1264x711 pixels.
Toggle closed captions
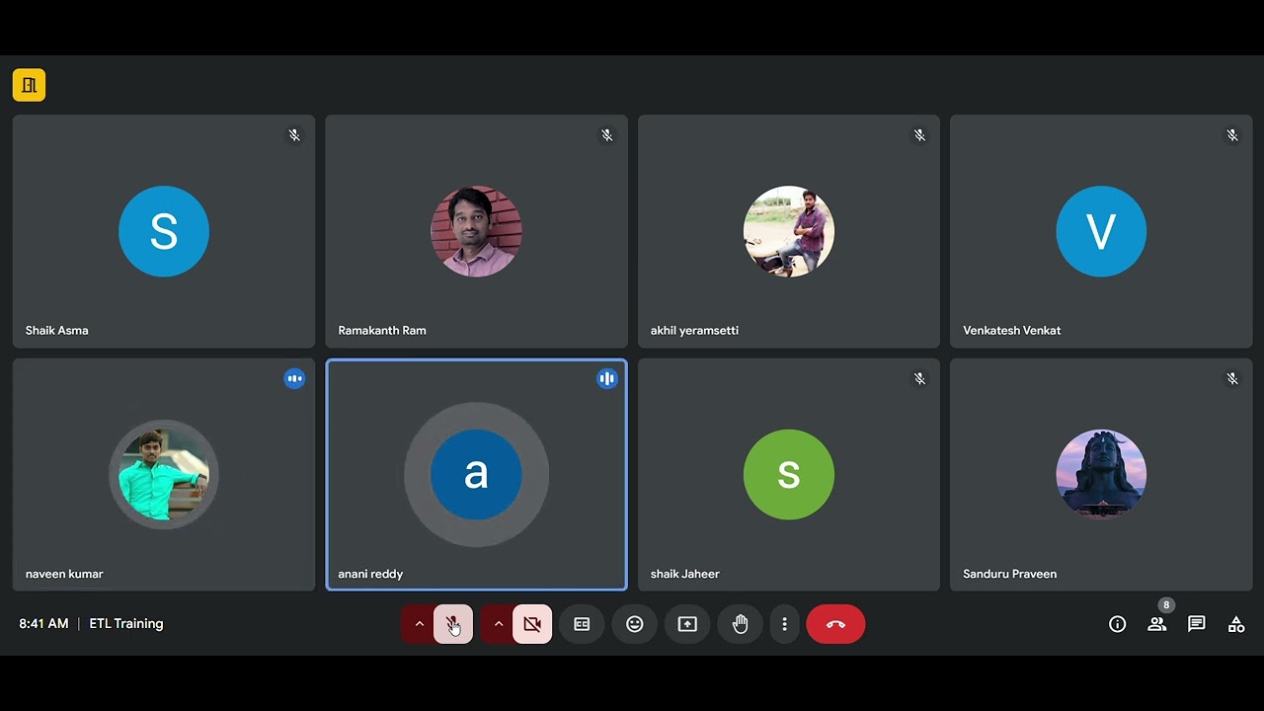(x=582, y=624)
